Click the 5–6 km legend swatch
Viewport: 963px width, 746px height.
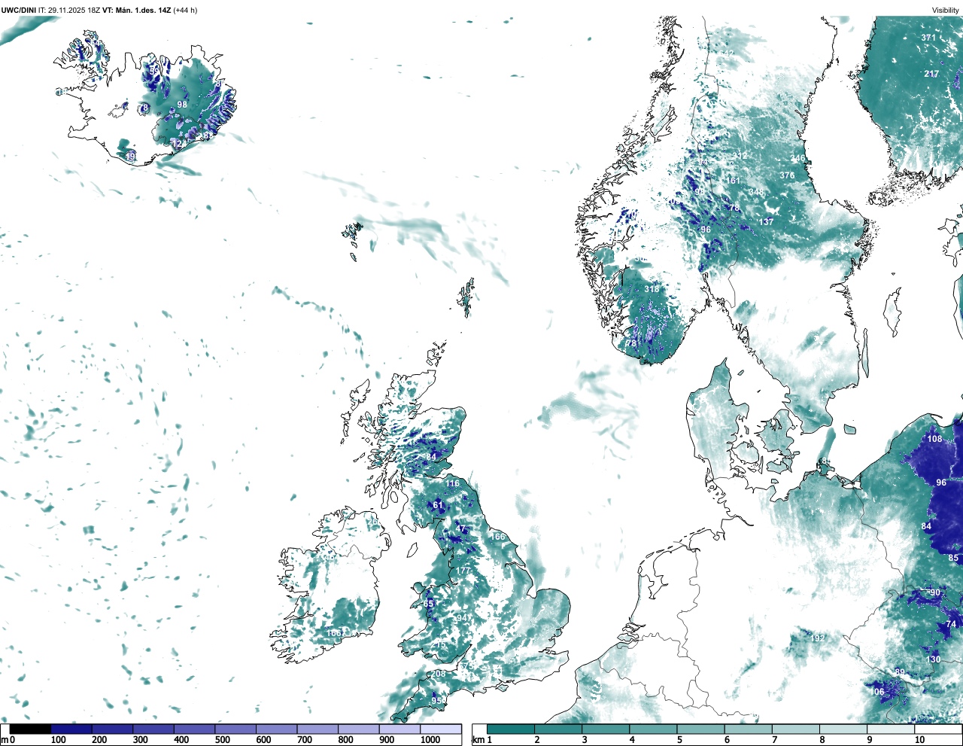click(702, 729)
